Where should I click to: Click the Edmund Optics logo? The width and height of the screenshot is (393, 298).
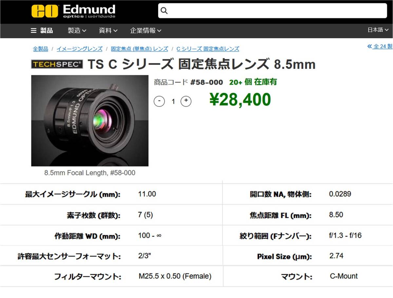click(x=73, y=11)
